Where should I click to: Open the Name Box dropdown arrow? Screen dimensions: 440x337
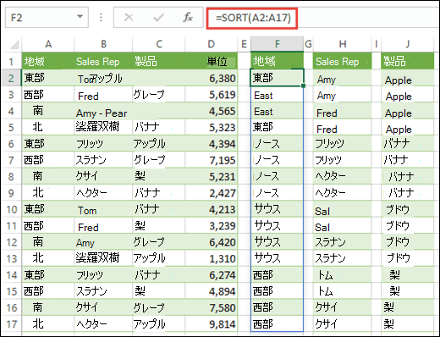(x=80, y=17)
